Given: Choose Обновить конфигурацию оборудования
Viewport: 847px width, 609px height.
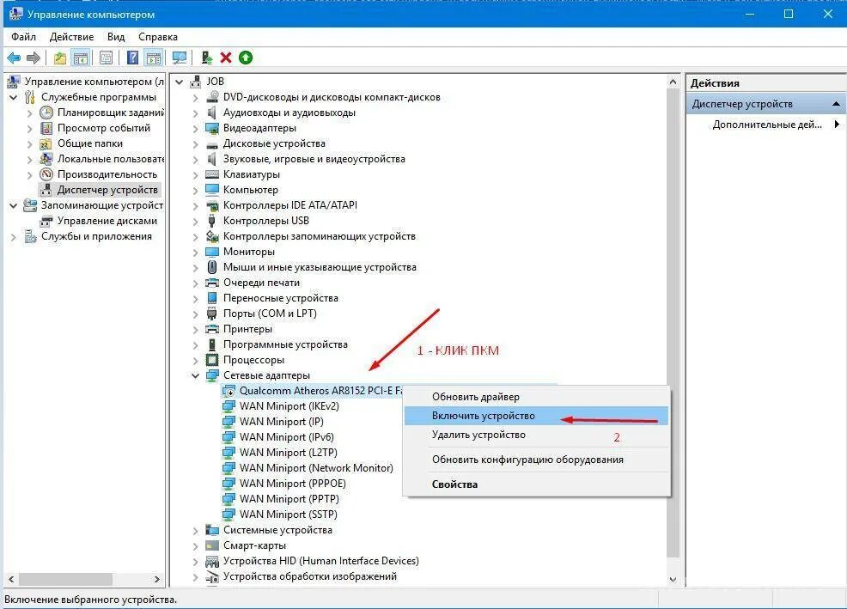Looking at the screenshot, I should (536, 460).
